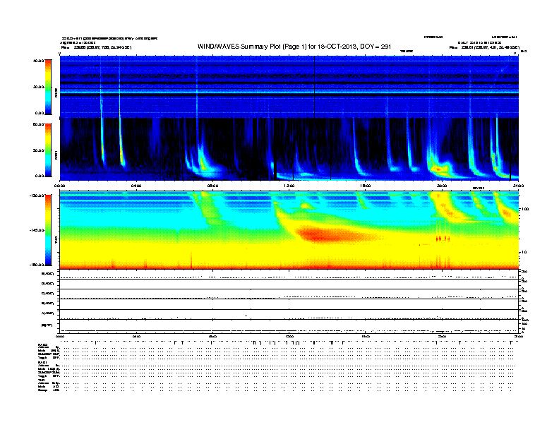Click the 30.00 label on RAD1 color scale
This screenshot has width=559, height=432.
pos(39,150)
